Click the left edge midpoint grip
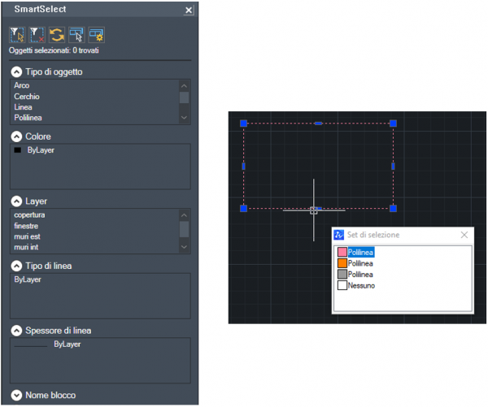This screenshot has height=407, width=488. pyautogui.click(x=244, y=167)
